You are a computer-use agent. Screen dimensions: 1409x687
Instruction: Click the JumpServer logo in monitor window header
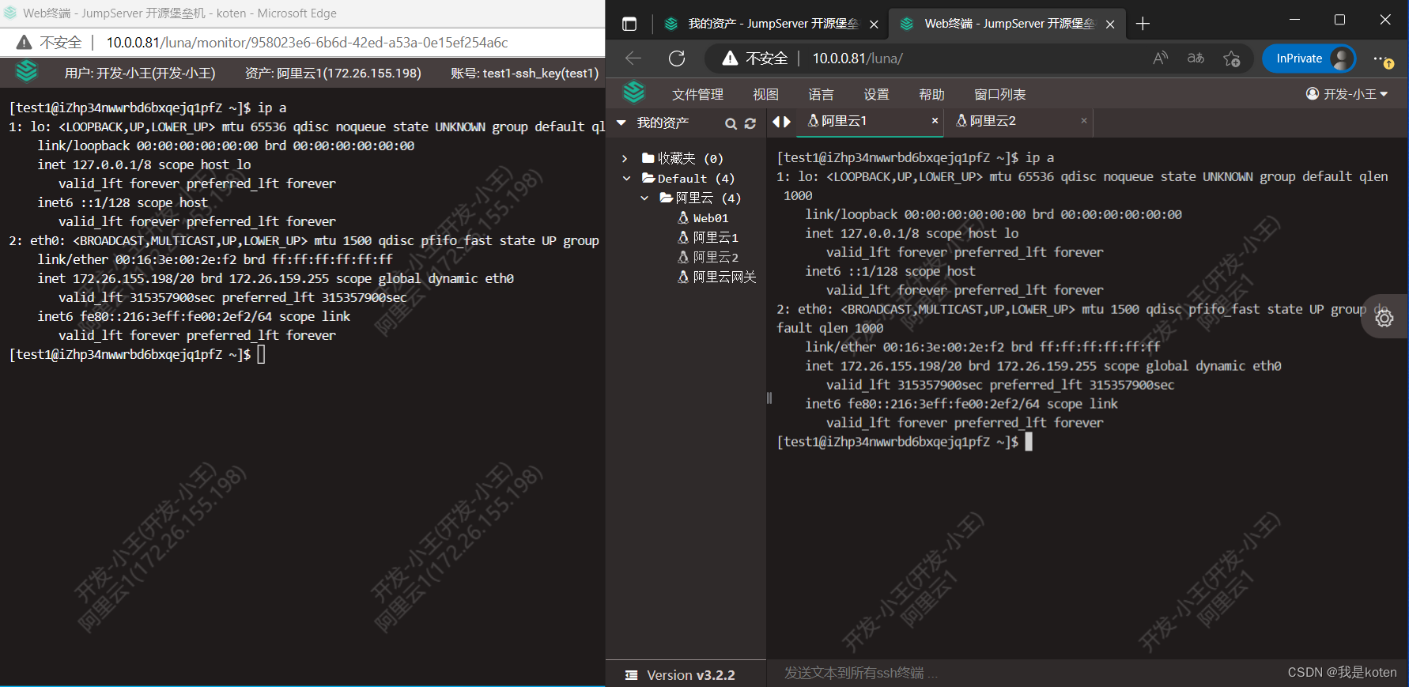pyautogui.click(x=27, y=72)
